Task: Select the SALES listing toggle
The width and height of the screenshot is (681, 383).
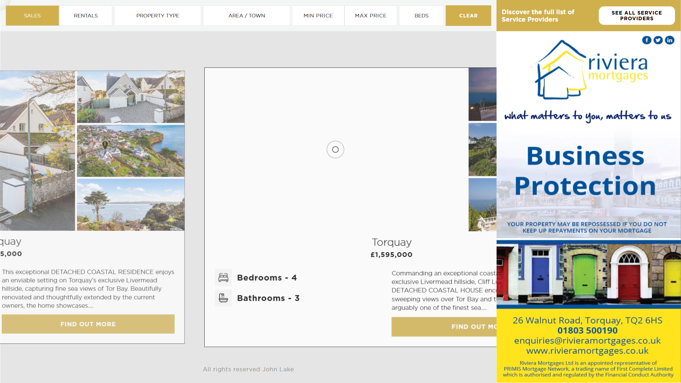Action: [x=32, y=16]
